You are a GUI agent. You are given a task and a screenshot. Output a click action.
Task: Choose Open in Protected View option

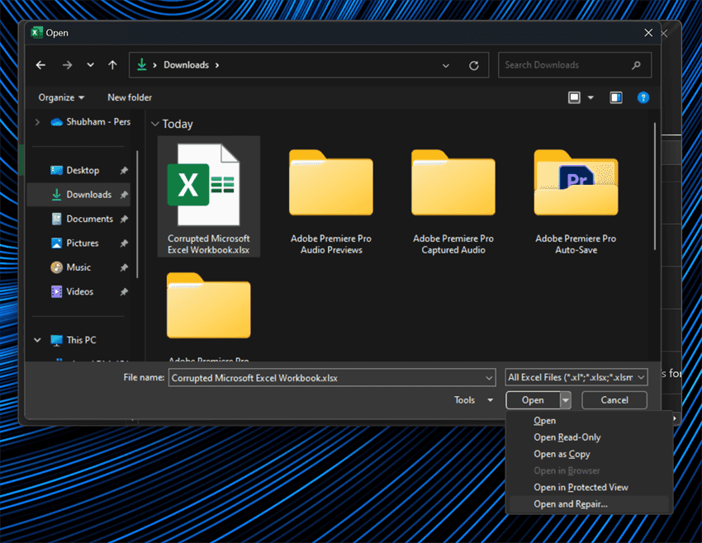[589, 488]
